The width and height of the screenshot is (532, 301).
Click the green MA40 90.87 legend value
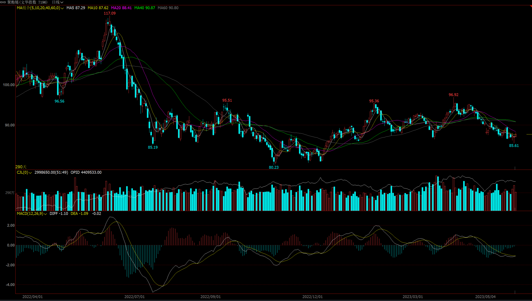145,8
